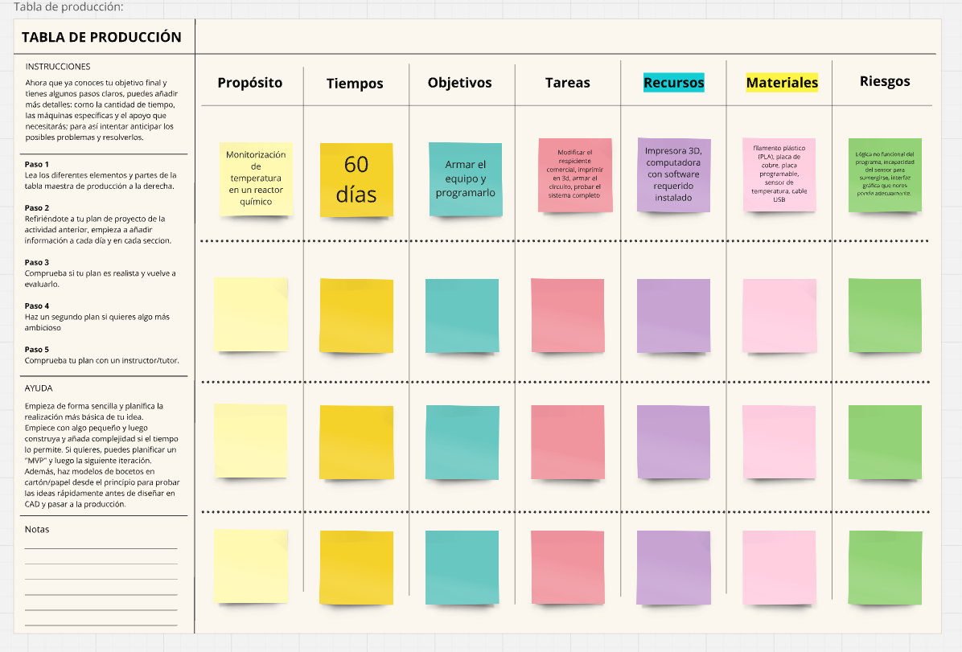
Task: Click the highlighted "Recursos" column header
Action: pyautogui.click(x=673, y=83)
